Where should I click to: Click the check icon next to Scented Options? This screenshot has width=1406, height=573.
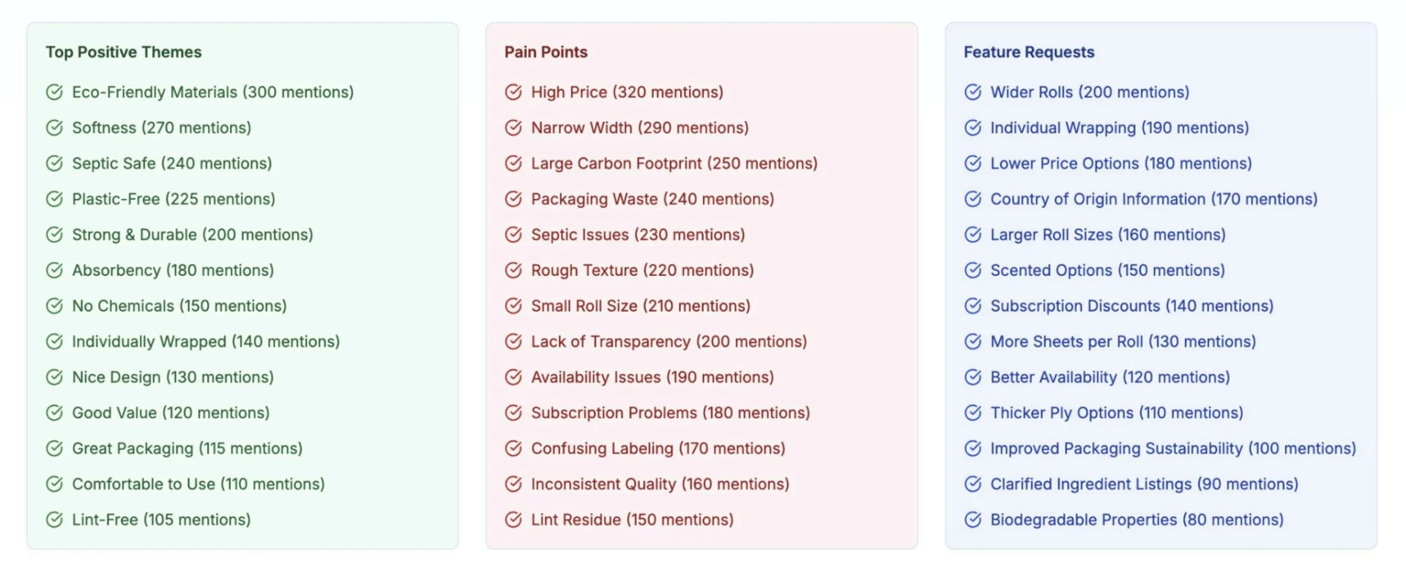pyautogui.click(x=972, y=270)
